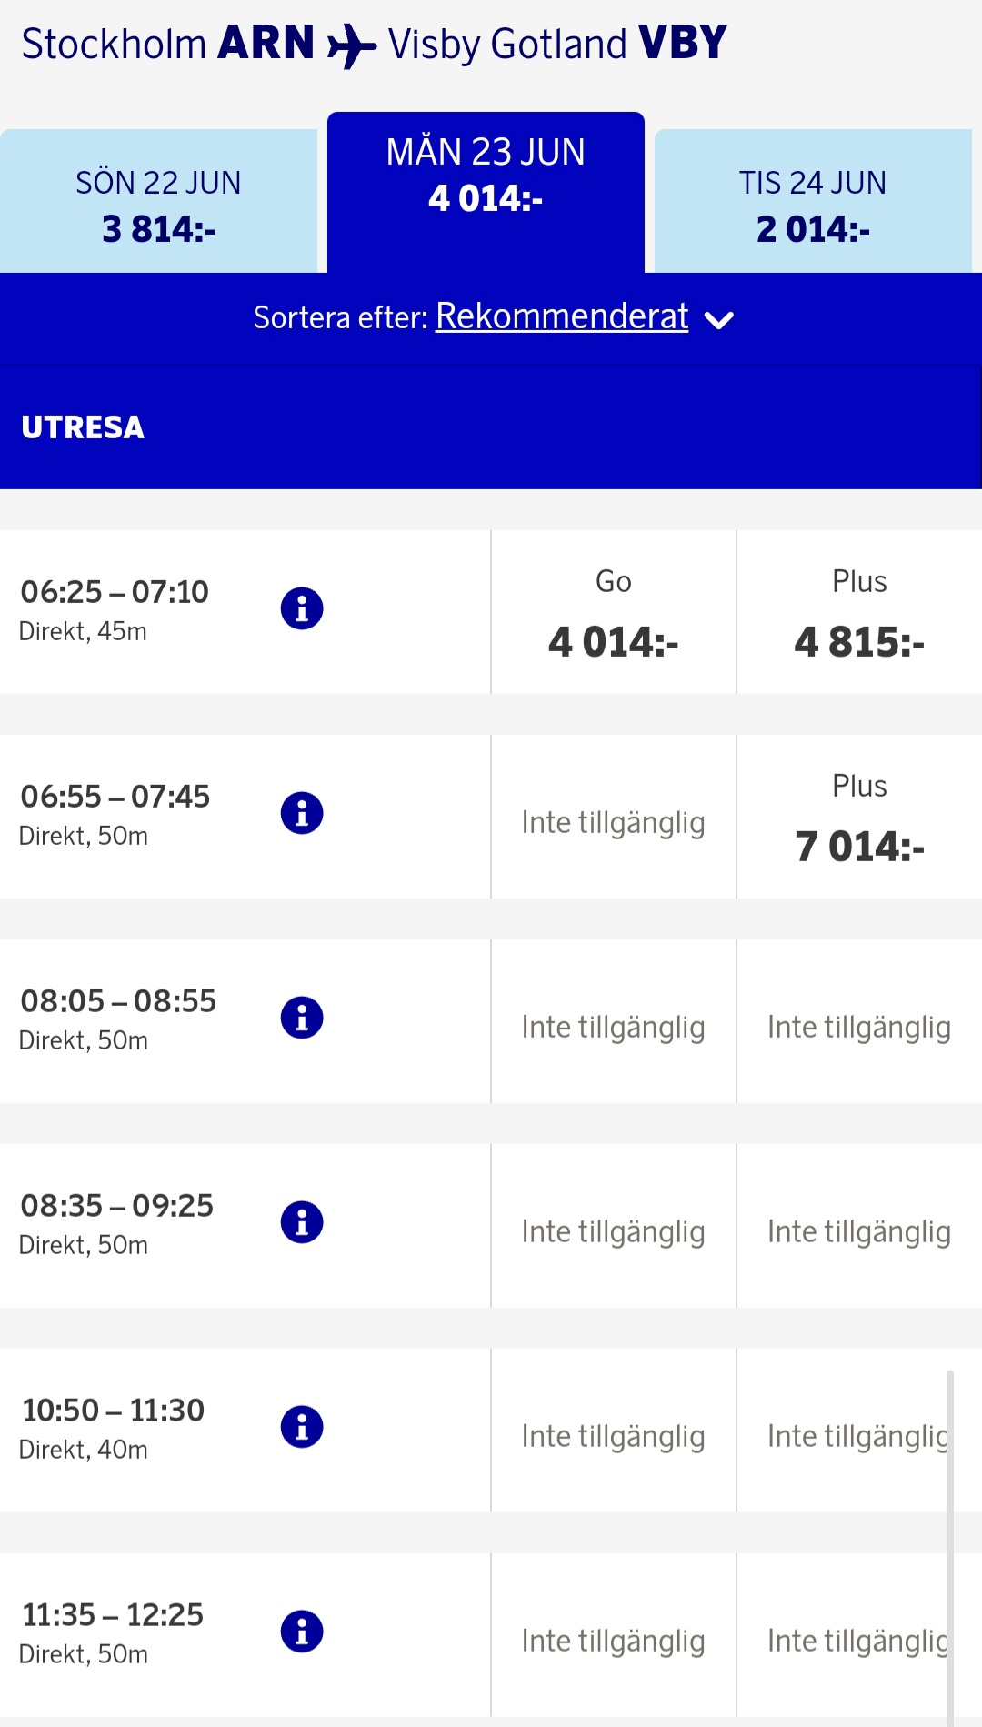This screenshot has width=982, height=1727.
Task: Click the unavailable Go fare for the 08:05 flight
Action: click(x=613, y=1027)
